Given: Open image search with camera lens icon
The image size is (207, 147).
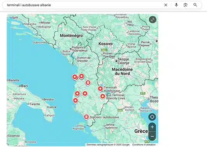Looking at the screenshot, I should (186, 5).
